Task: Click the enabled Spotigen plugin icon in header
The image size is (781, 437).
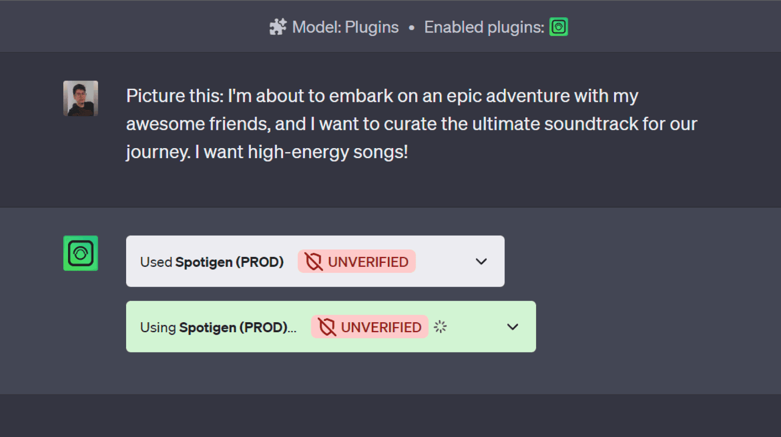Action: click(559, 27)
